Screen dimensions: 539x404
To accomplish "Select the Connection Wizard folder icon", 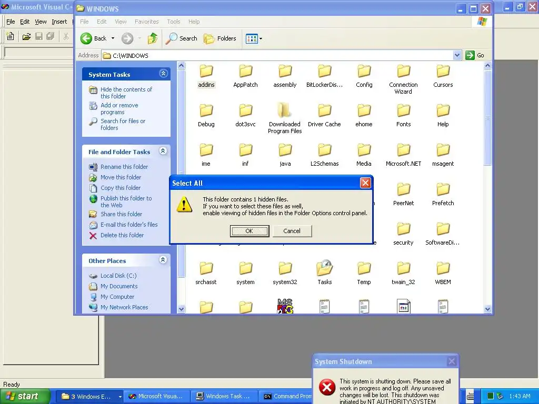I will [404, 72].
